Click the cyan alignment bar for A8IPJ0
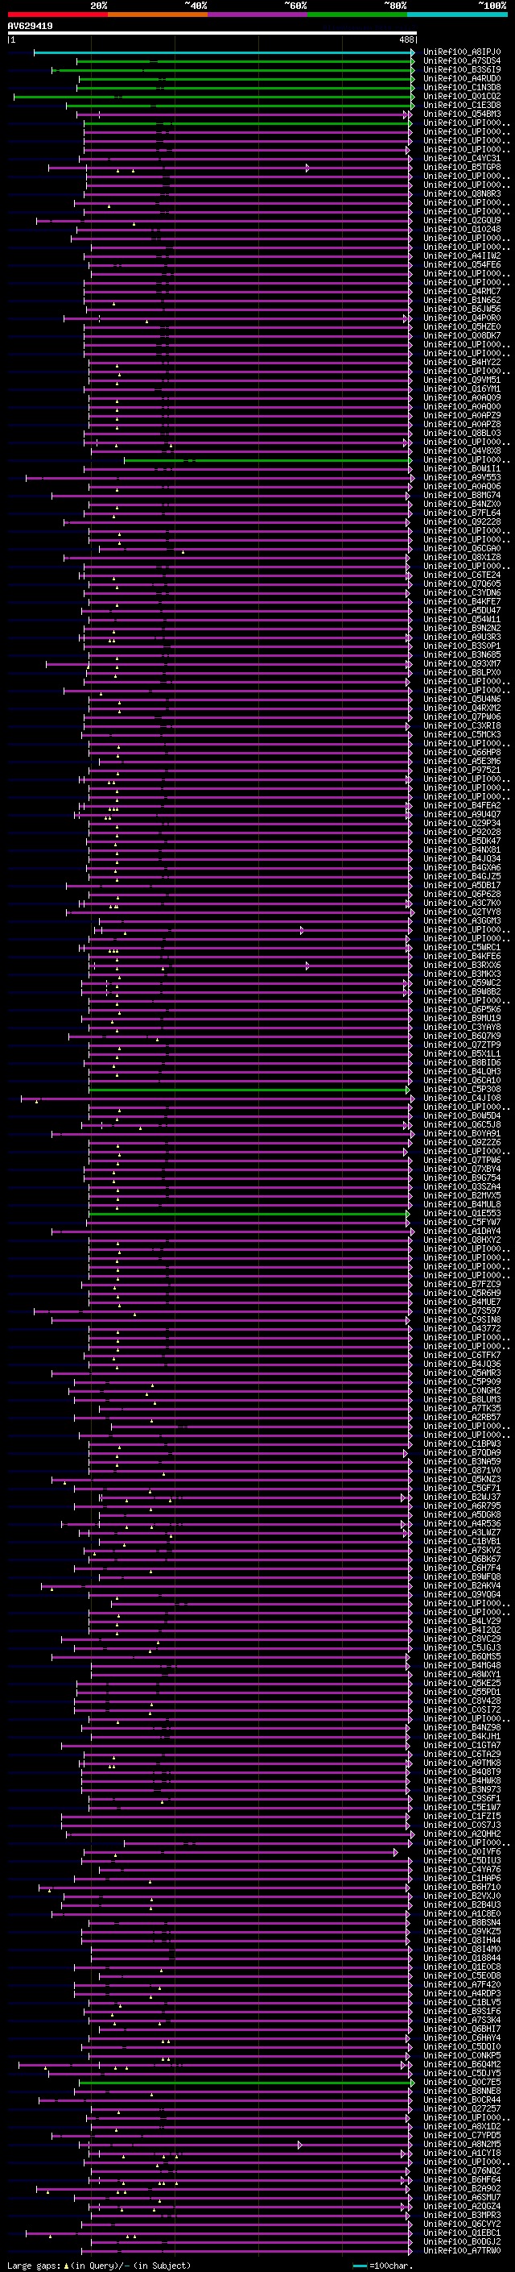 pyautogui.click(x=224, y=52)
